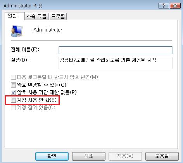
Task: Enable 암호 변경할 수 없음 checkbox
Action: tap(13, 85)
